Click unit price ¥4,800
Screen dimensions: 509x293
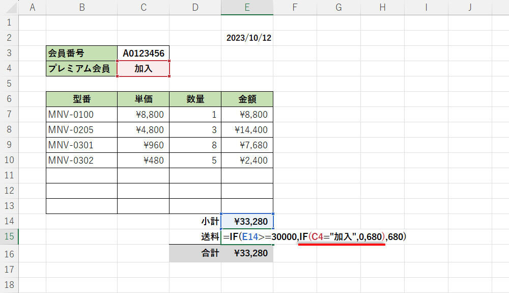143,129
